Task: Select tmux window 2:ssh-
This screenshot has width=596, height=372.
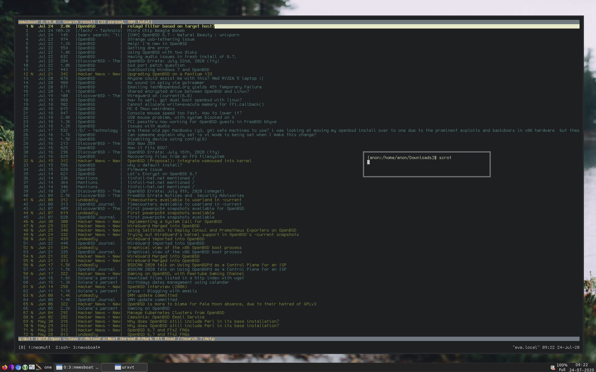Action: point(63,348)
